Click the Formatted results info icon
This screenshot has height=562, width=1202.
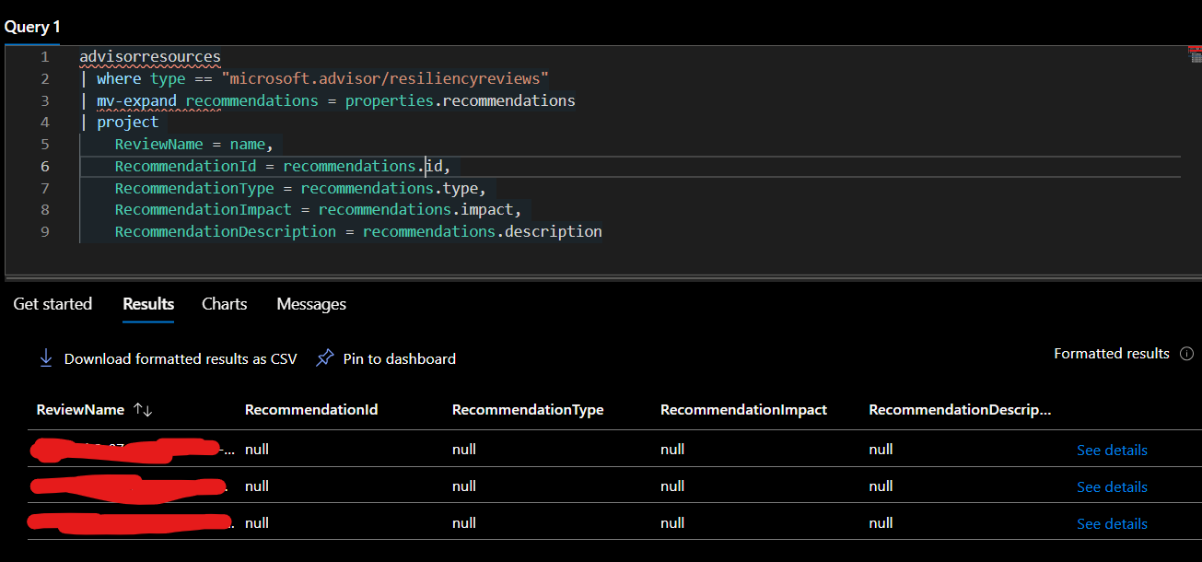tap(1187, 354)
